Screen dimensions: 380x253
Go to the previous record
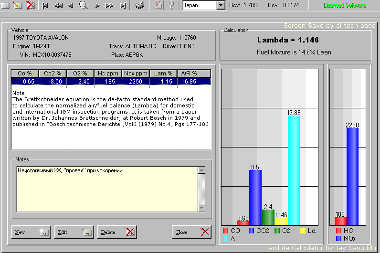(71, 6)
